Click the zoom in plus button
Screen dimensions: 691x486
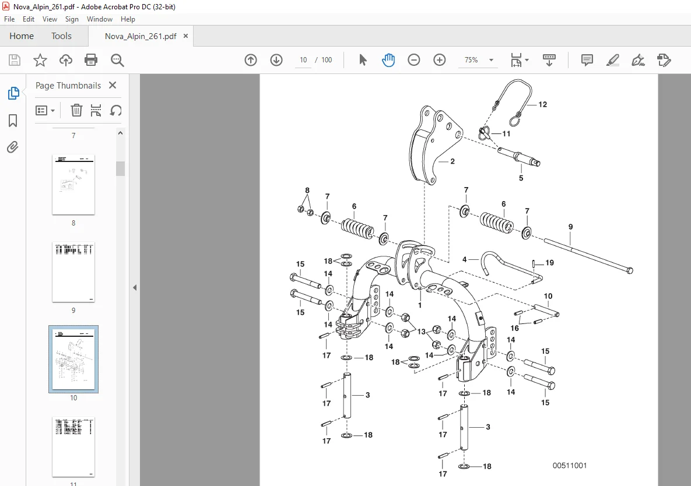pos(439,60)
